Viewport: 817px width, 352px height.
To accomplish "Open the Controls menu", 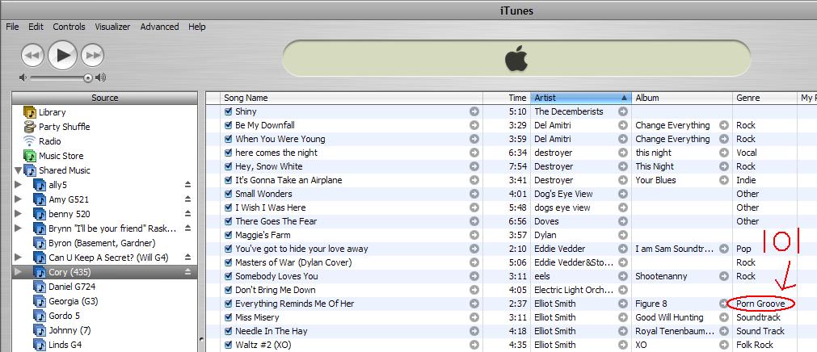I will [x=69, y=27].
